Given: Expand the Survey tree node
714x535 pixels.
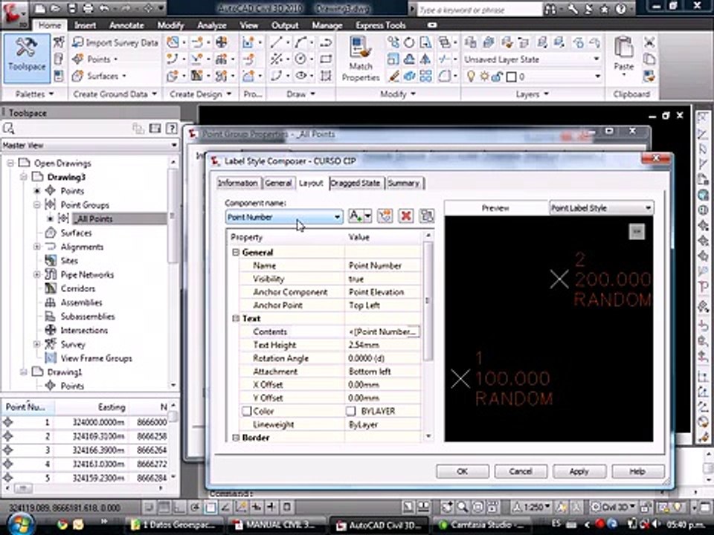Looking at the screenshot, I should pos(37,344).
